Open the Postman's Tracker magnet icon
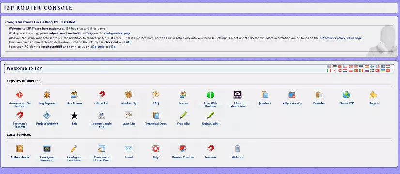The height and width of the screenshot is (174, 400). coord(20,115)
